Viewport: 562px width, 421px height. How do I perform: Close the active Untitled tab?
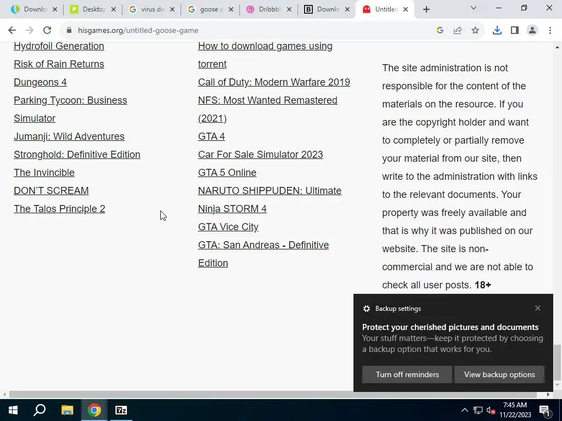(406, 10)
